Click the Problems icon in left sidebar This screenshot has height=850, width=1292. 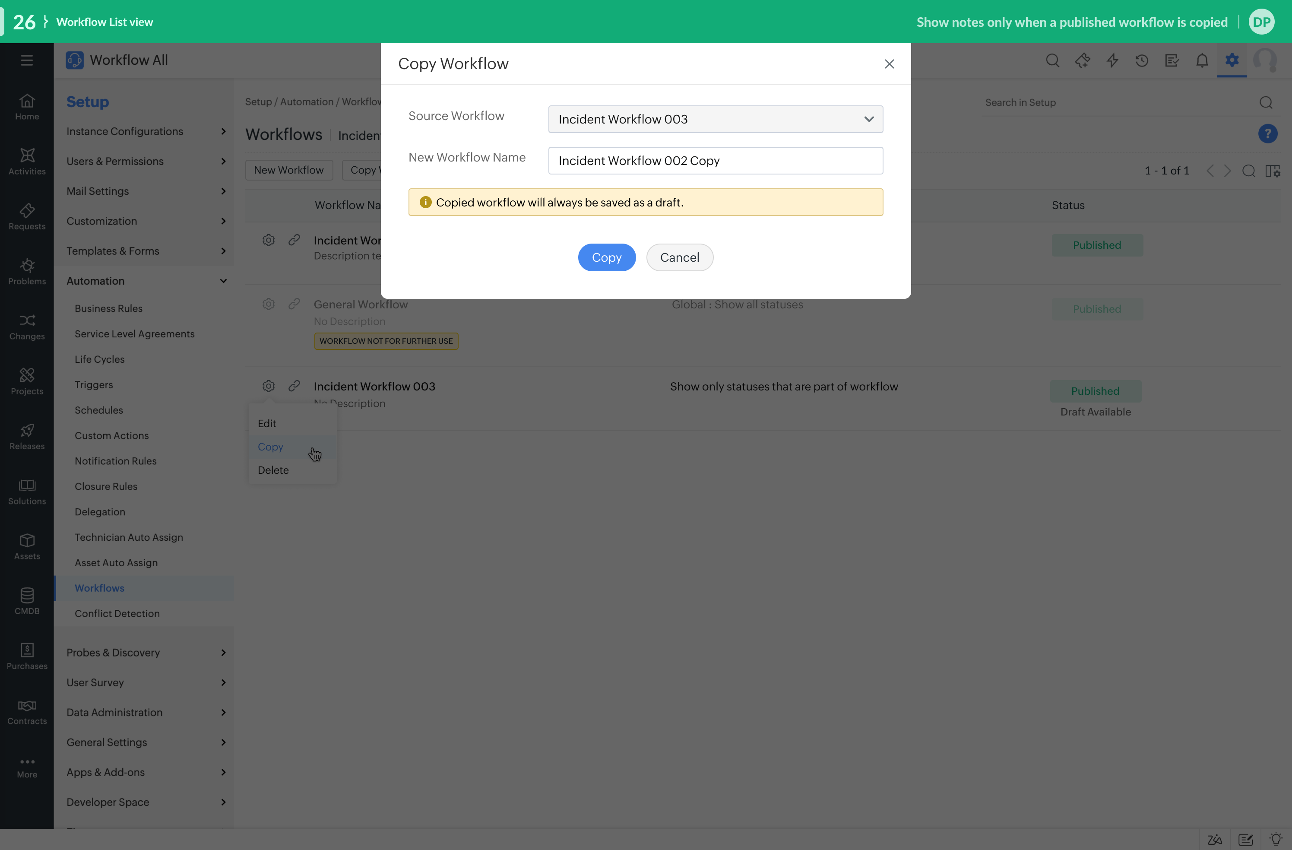[x=27, y=266]
